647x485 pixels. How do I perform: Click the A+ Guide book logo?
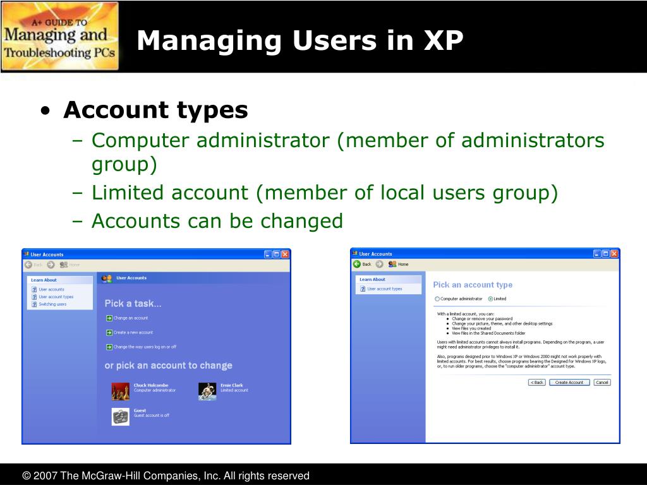click(x=60, y=37)
